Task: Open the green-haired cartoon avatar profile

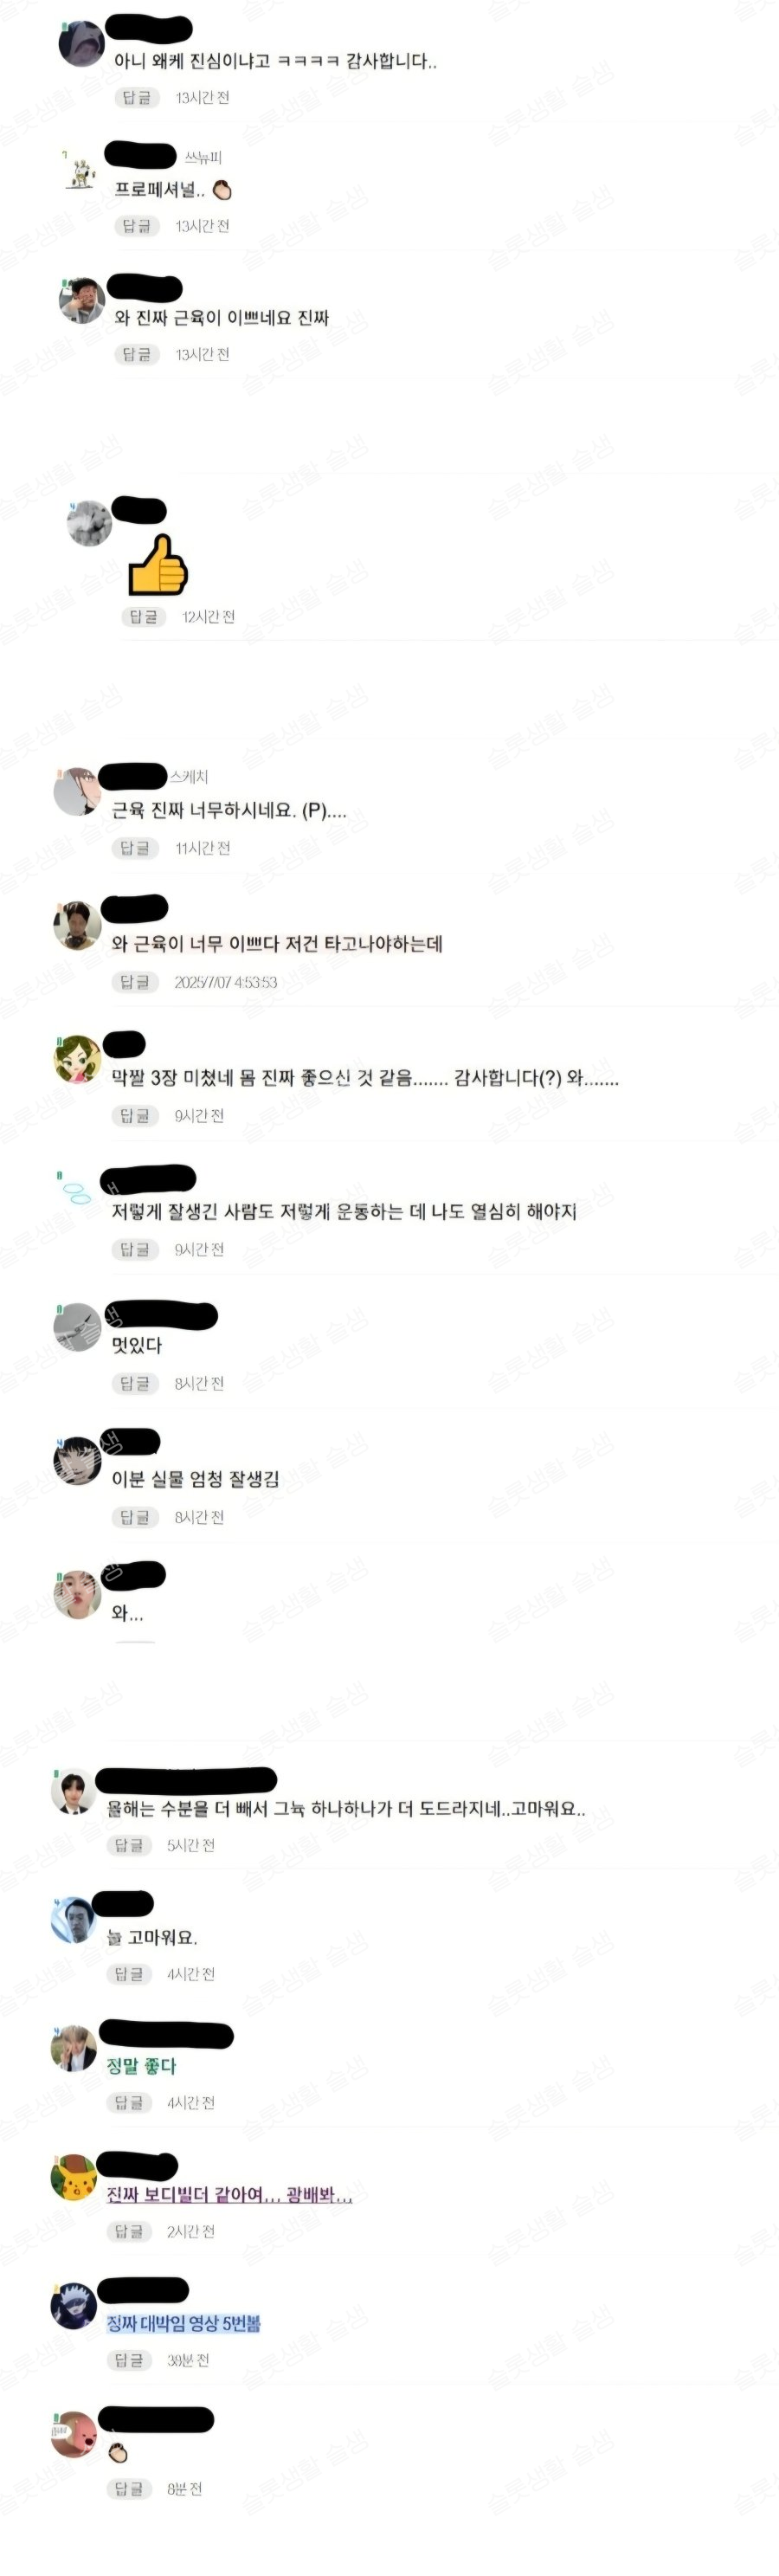Action: pos(77,1060)
